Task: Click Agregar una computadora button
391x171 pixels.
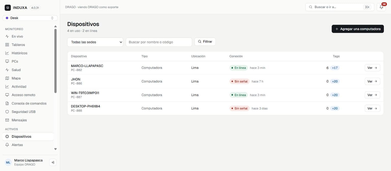Action: point(358,29)
